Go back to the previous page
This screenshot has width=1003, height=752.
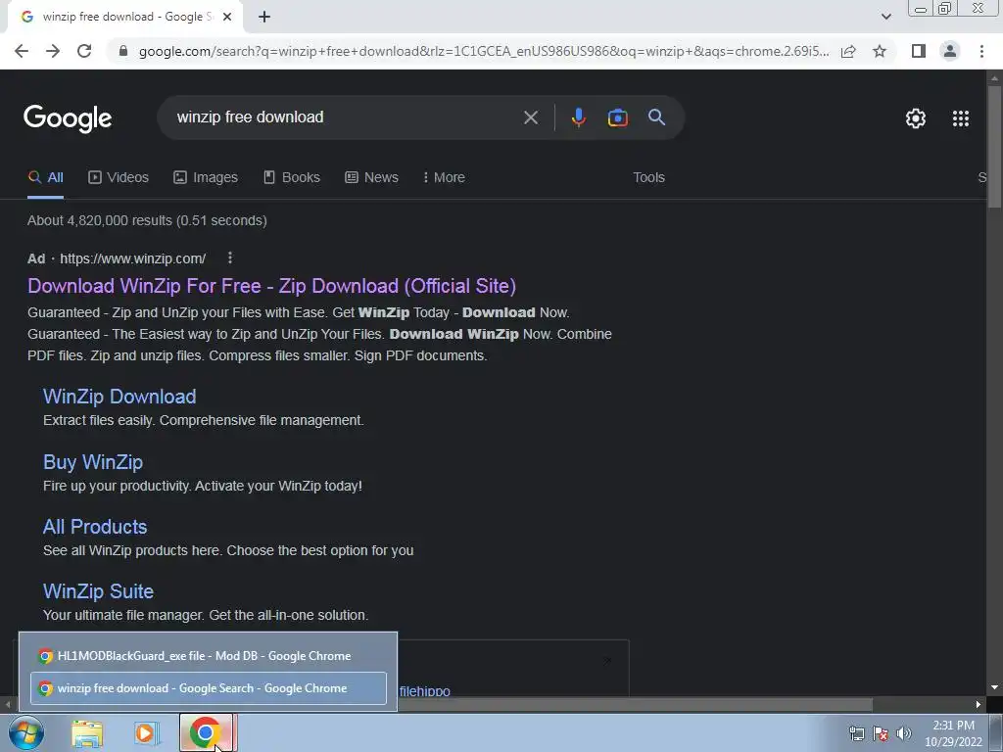pyautogui.click(x=22, y=51)
